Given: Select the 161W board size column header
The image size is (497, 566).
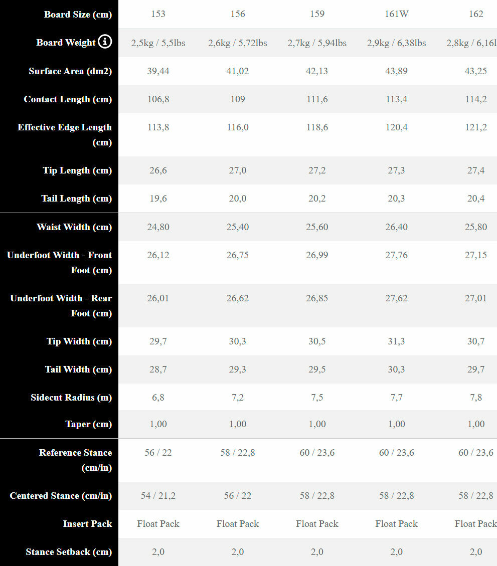Looking at the screenshot, I should [397, 14].
